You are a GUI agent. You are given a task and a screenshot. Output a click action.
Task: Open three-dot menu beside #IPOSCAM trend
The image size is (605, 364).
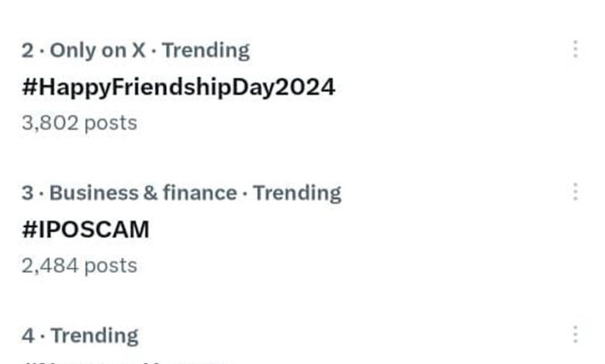[575, 191]
